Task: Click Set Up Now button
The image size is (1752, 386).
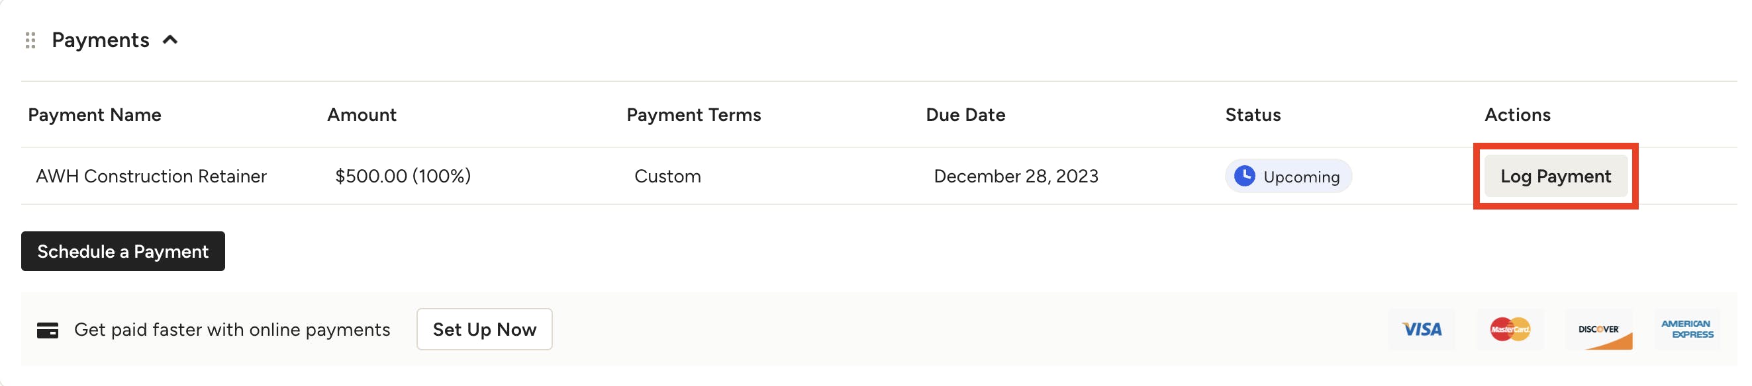Action: click(x=484, y=329)
